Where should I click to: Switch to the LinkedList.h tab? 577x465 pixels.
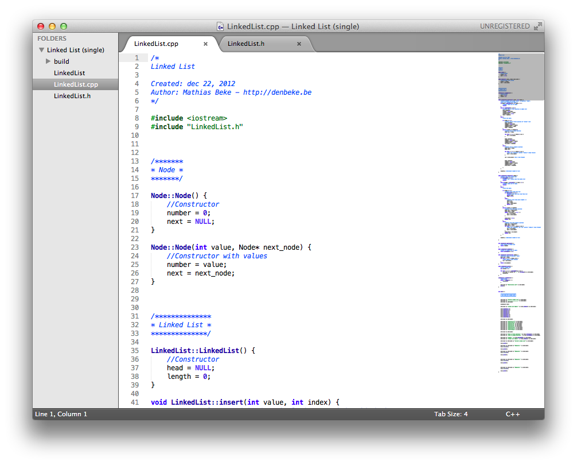[246, 44]
